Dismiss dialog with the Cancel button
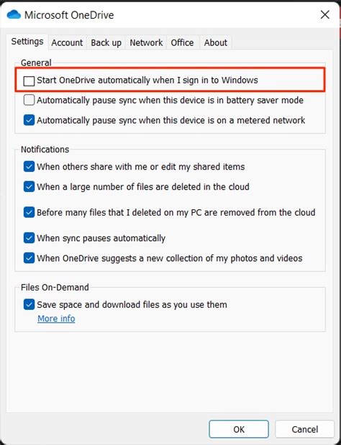Screen dimensions: 341x445 click(x=304, y=429)
